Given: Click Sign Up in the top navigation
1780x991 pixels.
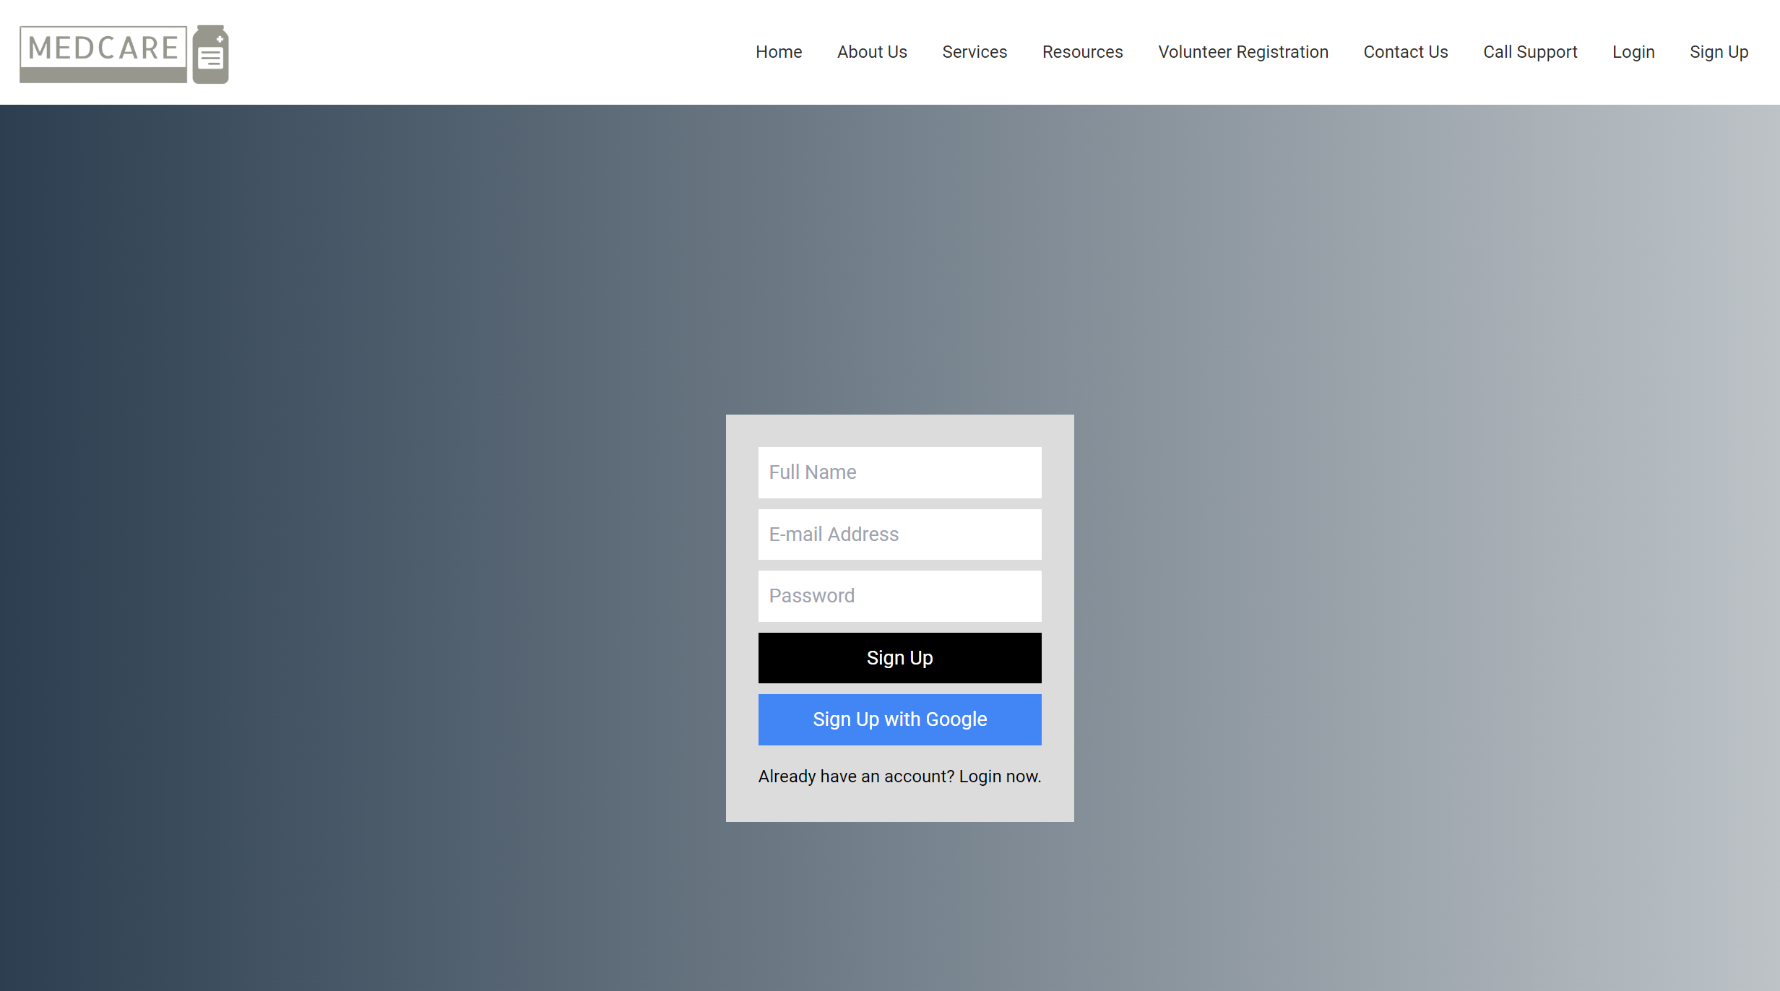Looking at the screenshot, I should 1719,52.
